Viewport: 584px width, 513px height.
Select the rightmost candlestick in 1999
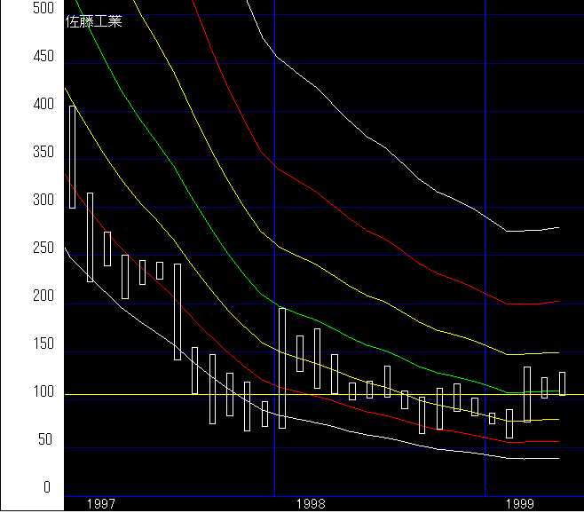(562, 383)
